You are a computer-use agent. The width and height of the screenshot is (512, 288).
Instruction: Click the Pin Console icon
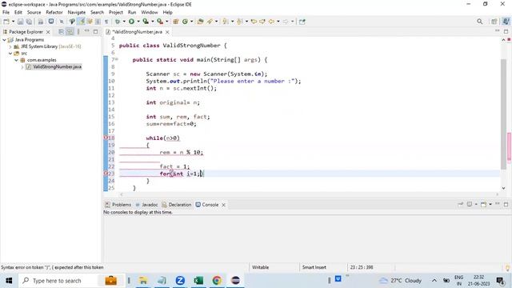[x=461, y=205]
